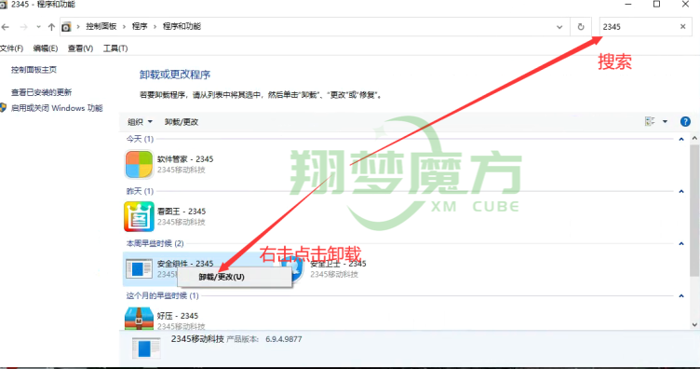The width and height of the screenshot is (700, 369).
Task: Click the 今天 (1) group header
Action: point(140,139)
